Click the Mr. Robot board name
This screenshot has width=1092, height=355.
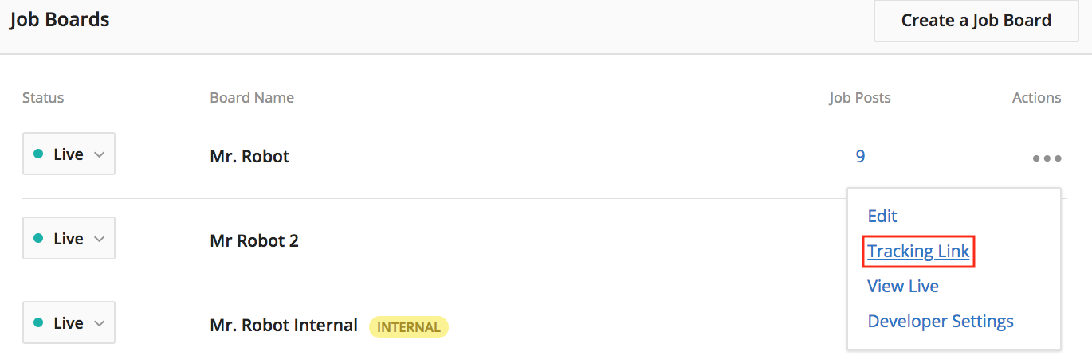(249, 156)
